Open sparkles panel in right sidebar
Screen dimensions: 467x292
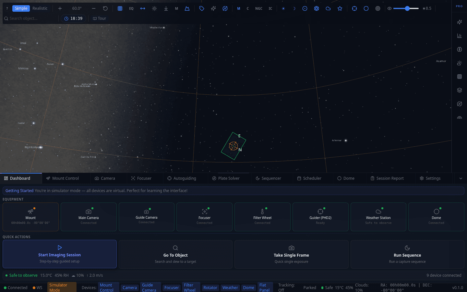460,22
